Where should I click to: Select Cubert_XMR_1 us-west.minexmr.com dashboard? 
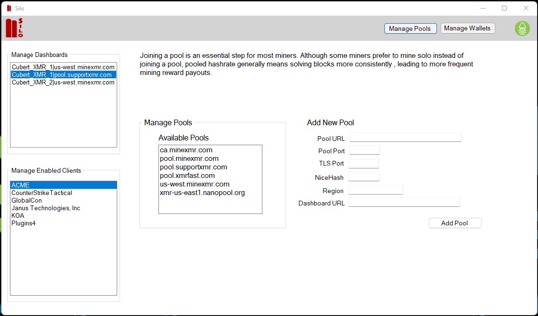63,67
